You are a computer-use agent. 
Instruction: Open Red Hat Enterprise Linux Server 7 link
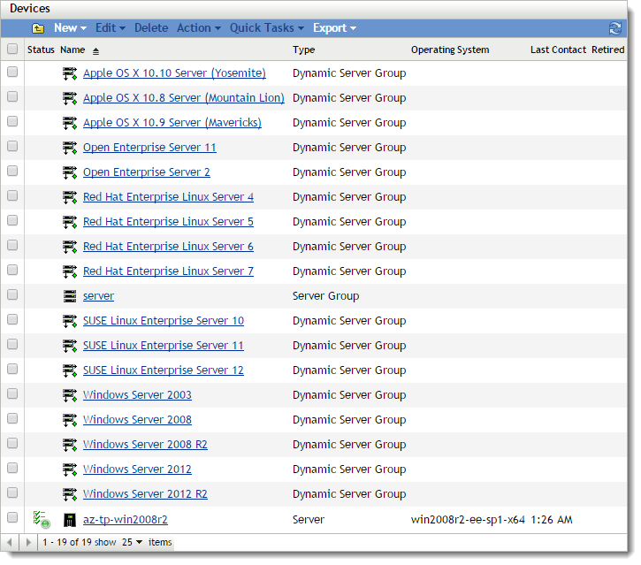(168, 271)
